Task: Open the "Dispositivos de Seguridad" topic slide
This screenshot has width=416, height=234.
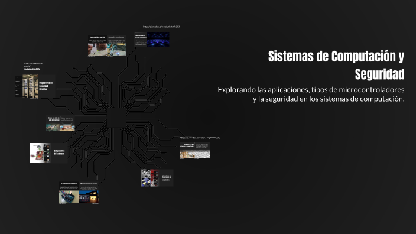Action: (35, 86)
